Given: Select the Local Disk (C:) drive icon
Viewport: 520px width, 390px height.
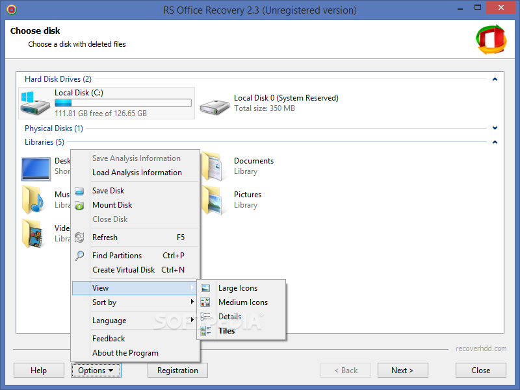Looking at the screenshot, I should 35,103.
